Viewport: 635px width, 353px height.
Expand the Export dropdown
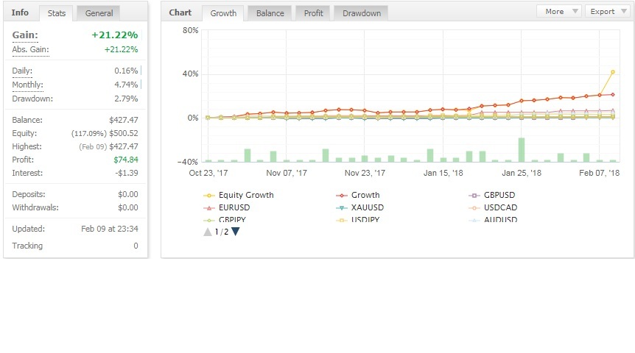[608, 11]
